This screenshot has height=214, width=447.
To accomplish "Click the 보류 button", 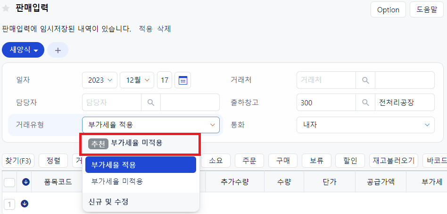I will tap(317, 161).
